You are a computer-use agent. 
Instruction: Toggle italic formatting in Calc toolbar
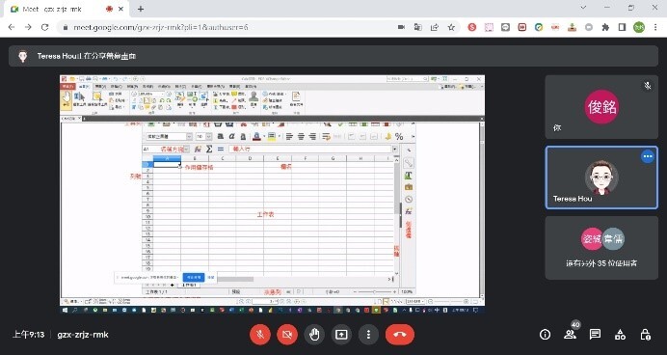coord(231,137)
